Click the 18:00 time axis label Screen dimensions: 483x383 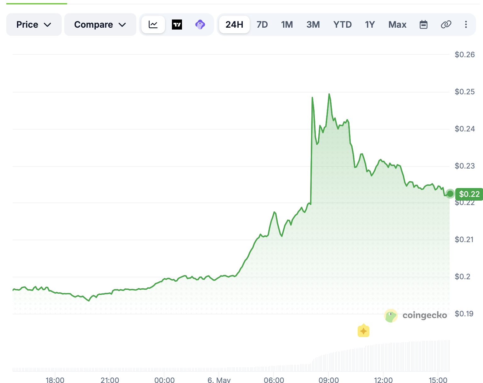[x=55, y=380]
